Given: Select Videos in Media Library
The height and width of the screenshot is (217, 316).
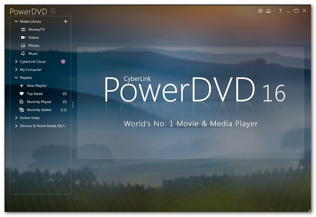Looking at the screenshot, I should coord(33,37).
